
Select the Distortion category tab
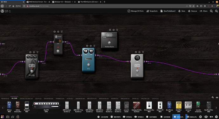(49, 99)
